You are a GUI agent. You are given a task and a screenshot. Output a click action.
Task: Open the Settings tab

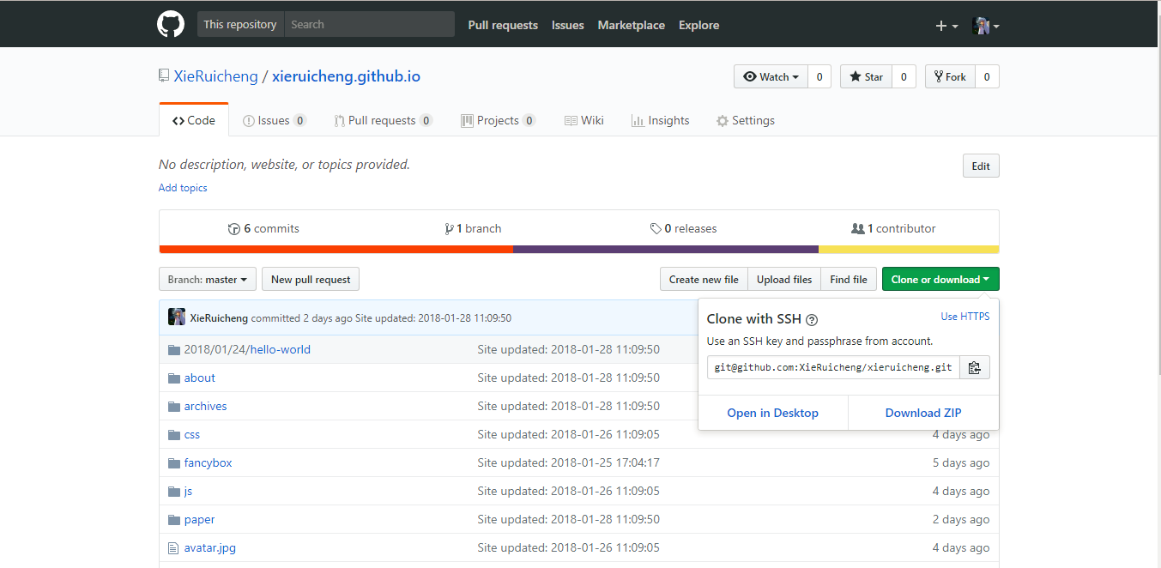click(745, 121)
